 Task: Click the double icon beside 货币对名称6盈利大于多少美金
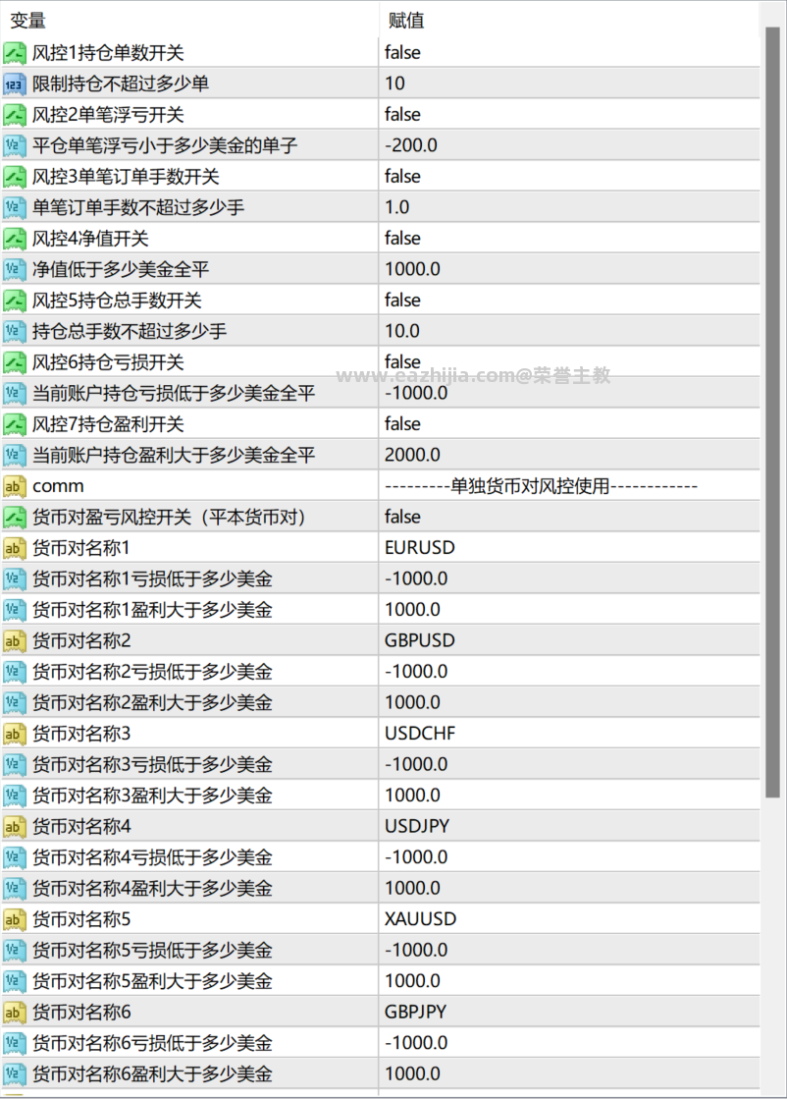click(x=14, y=1073)
